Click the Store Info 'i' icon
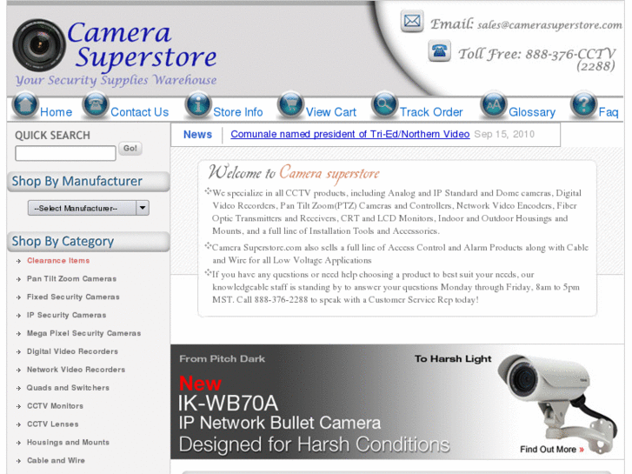Screen dimensions: 632x474 [x=198, y=105]
